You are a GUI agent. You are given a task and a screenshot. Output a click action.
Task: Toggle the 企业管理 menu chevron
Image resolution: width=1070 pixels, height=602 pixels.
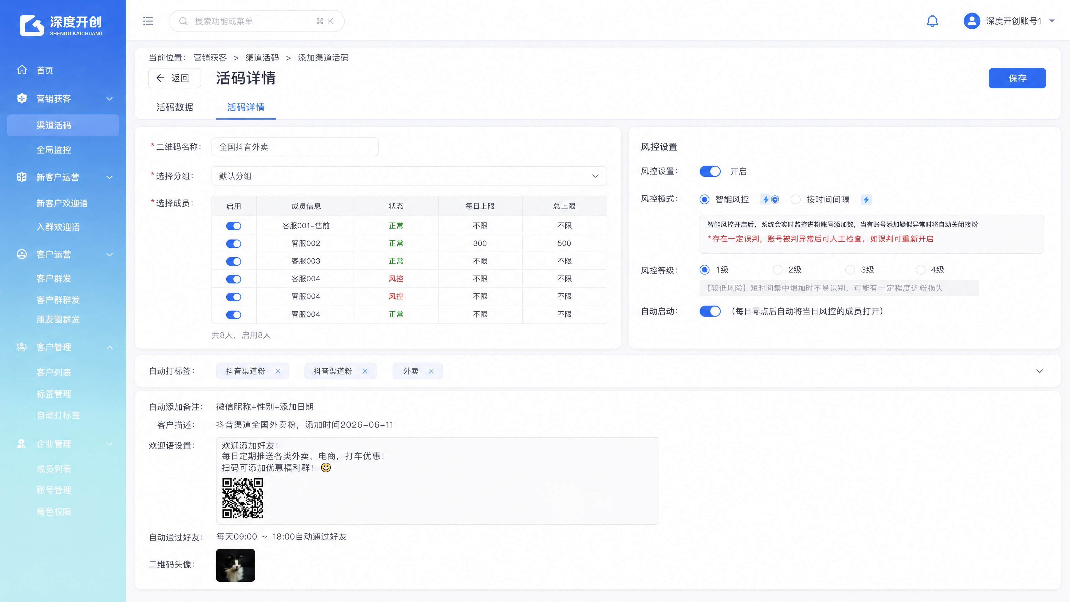[110, 444]
